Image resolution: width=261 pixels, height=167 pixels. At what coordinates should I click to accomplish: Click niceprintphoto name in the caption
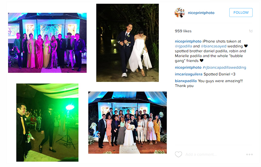(188, 41)
